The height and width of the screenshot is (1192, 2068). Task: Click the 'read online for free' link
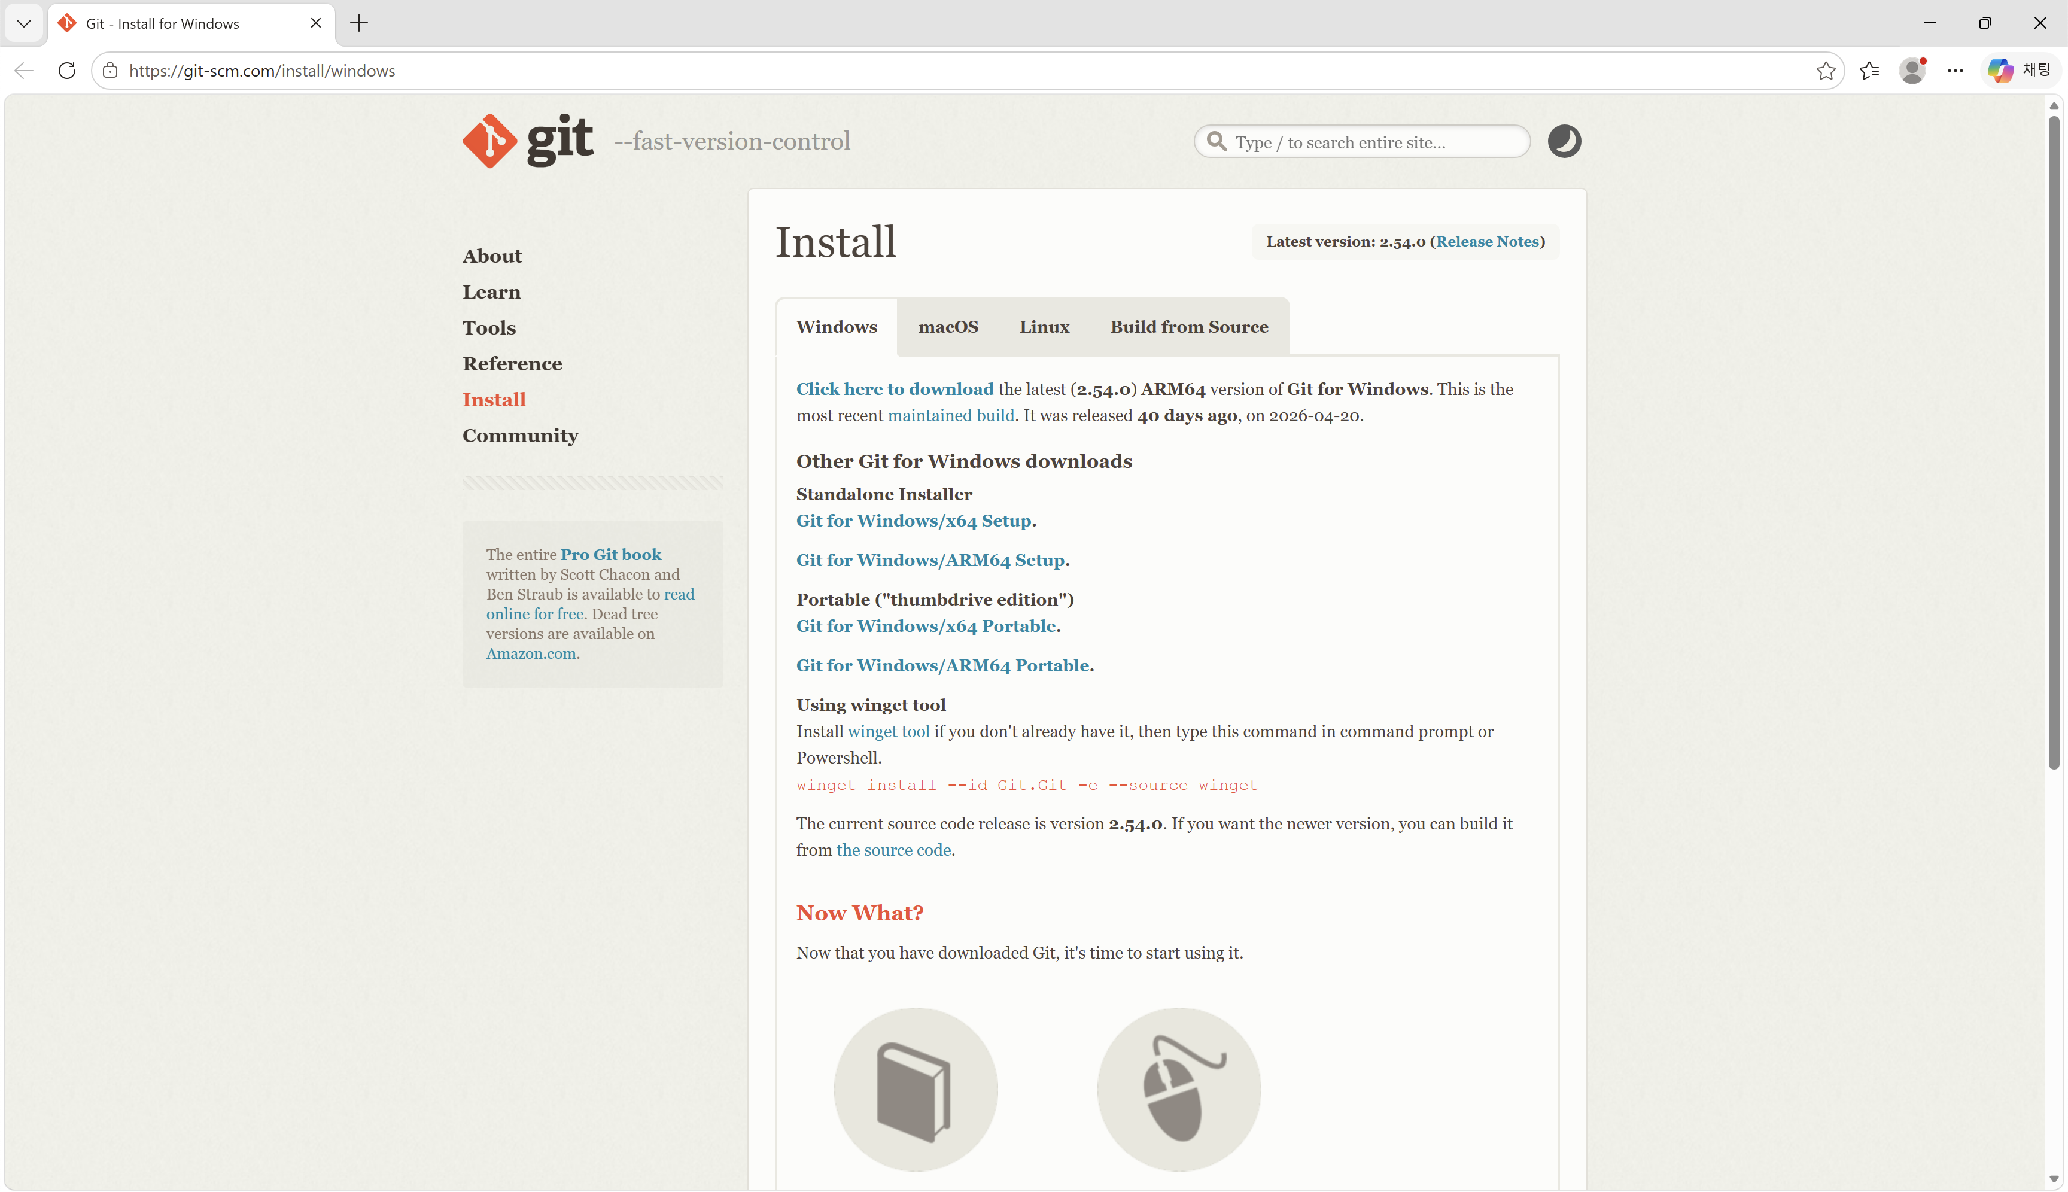tap(590, 604)
